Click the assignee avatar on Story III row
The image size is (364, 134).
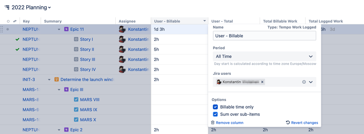click(x=122, y=60)
